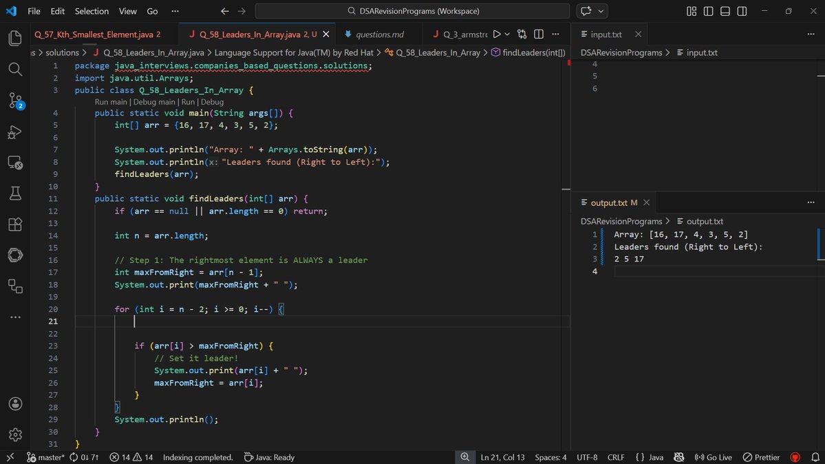Click the open changes compare icon
Image resolution: width=825 pixels, height=464 pixels.
coord(522,34)
